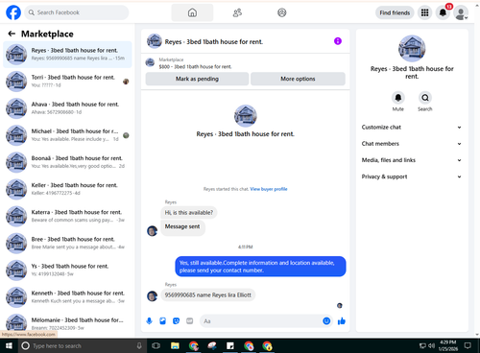Expand Customize chat section
Screen dimensions: 480x353
point(412,128)
